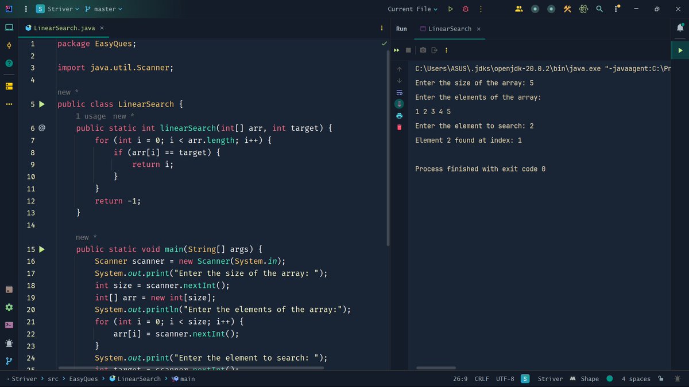Run main from line 15 gutter arrow

tap(41, 249)
